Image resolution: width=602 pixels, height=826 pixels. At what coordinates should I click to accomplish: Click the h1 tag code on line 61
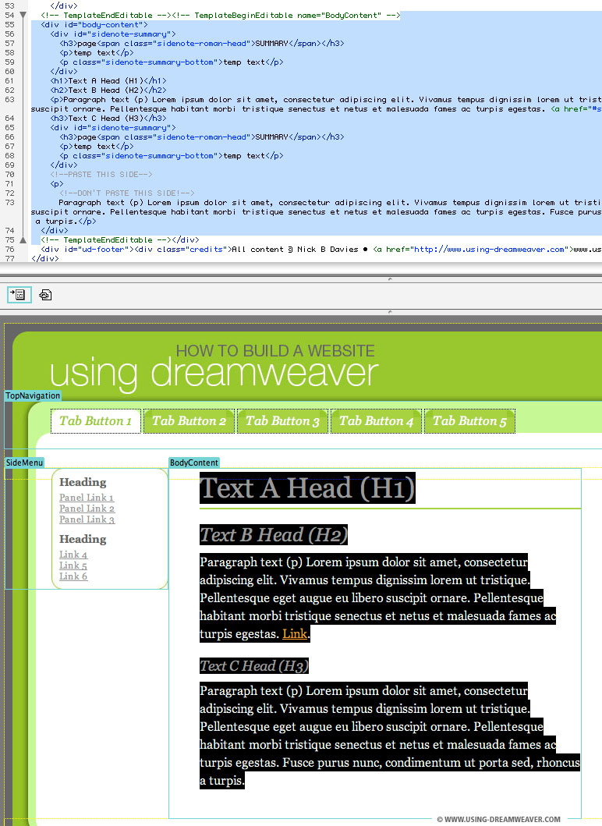tap(108, 80)
